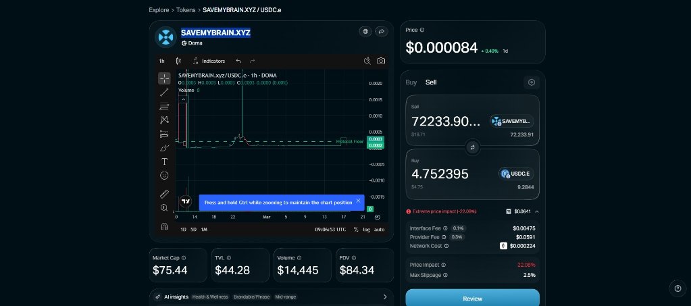Adjust the 2.5% max slippage value

click(x=529, y=275)
